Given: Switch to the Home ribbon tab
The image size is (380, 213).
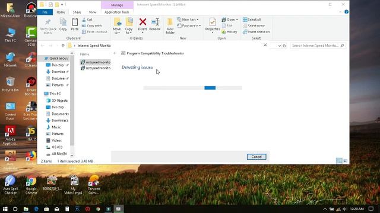Looking at the screenshot, I should [61, 12].
